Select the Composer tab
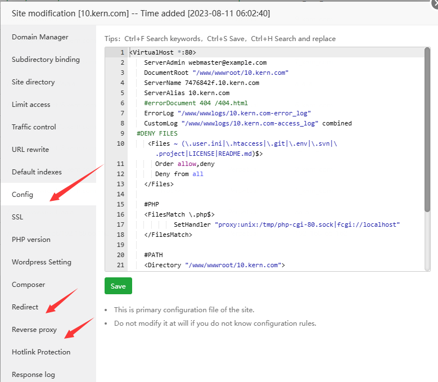This screenshot has width=438, height=382. click(28, 285)
